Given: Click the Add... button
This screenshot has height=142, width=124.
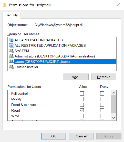Looking at the screenshot, I should [x=76, y=77].
